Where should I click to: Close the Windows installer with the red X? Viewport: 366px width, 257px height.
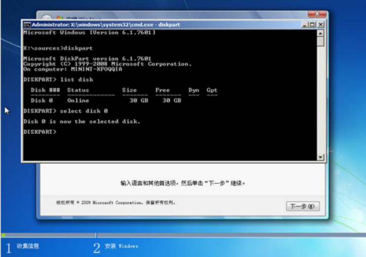click(x=317, y=15)
